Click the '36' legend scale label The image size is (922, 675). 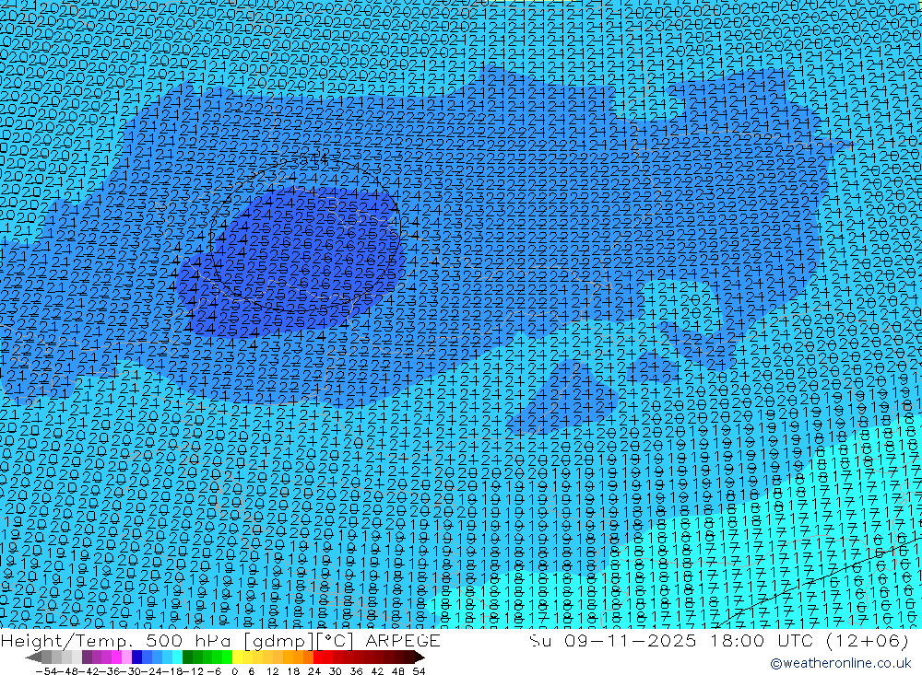(x=356, y=671)
